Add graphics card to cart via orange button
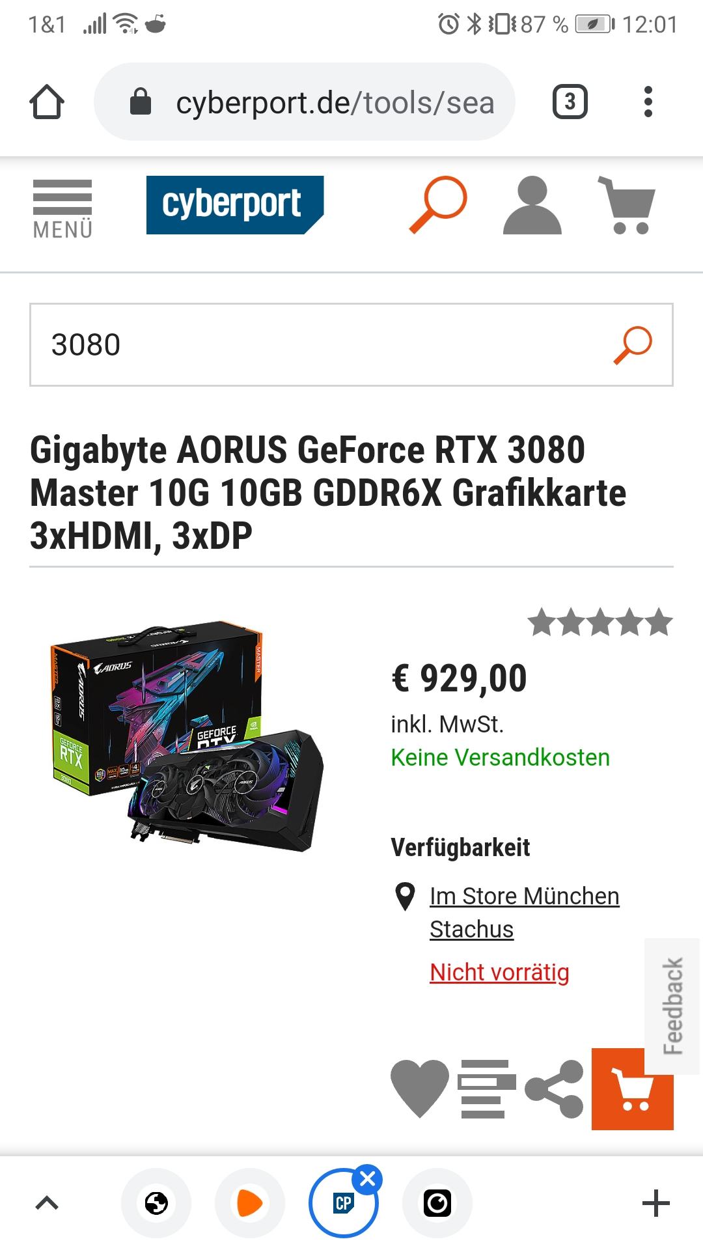The image size is (703, 1250). [x=632, y=1089]
